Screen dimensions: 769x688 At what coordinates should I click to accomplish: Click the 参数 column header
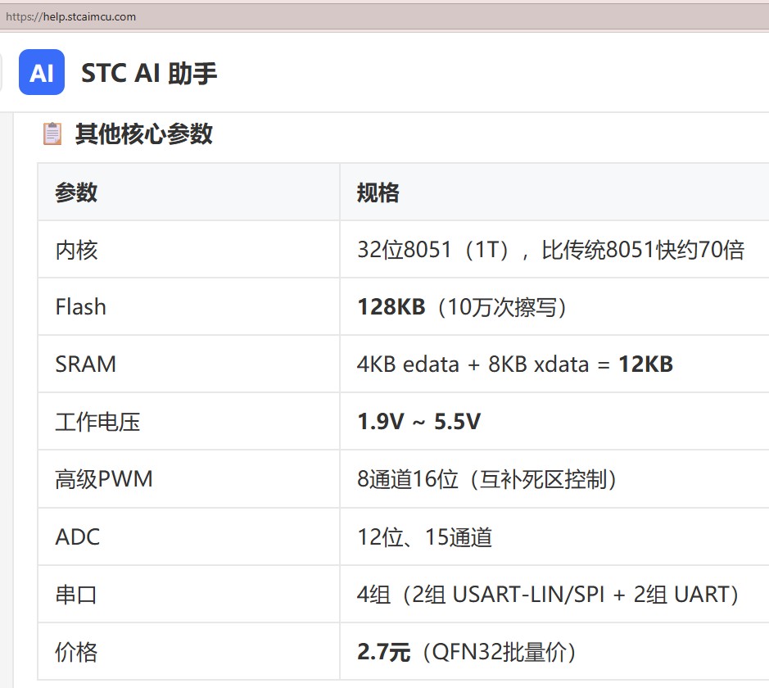click(x=189, y=192)
